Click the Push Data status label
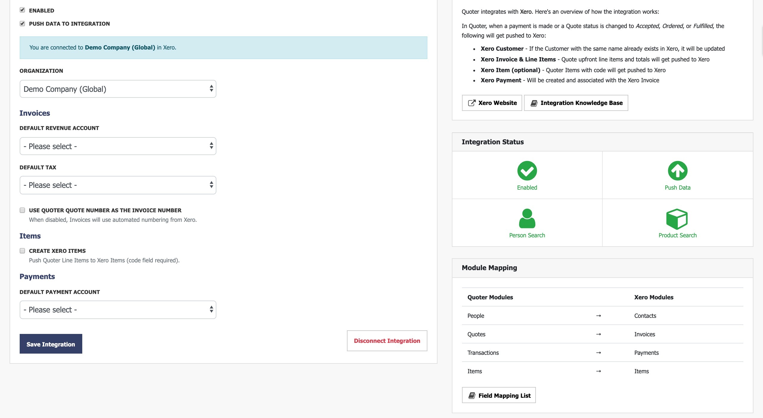The height and width of the screenshot is (418, 763). point(677,188)
